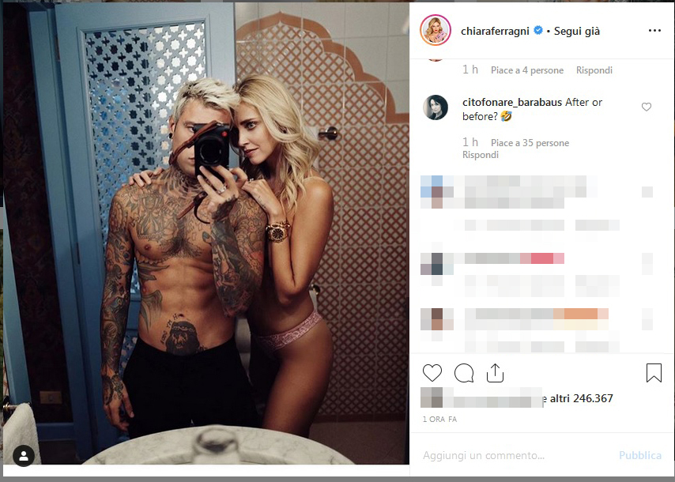
Task: Like the post with the heart icon
Action: pos(432,373)
